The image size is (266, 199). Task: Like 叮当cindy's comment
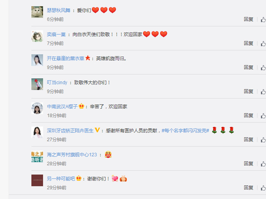(x=263, y=92)
